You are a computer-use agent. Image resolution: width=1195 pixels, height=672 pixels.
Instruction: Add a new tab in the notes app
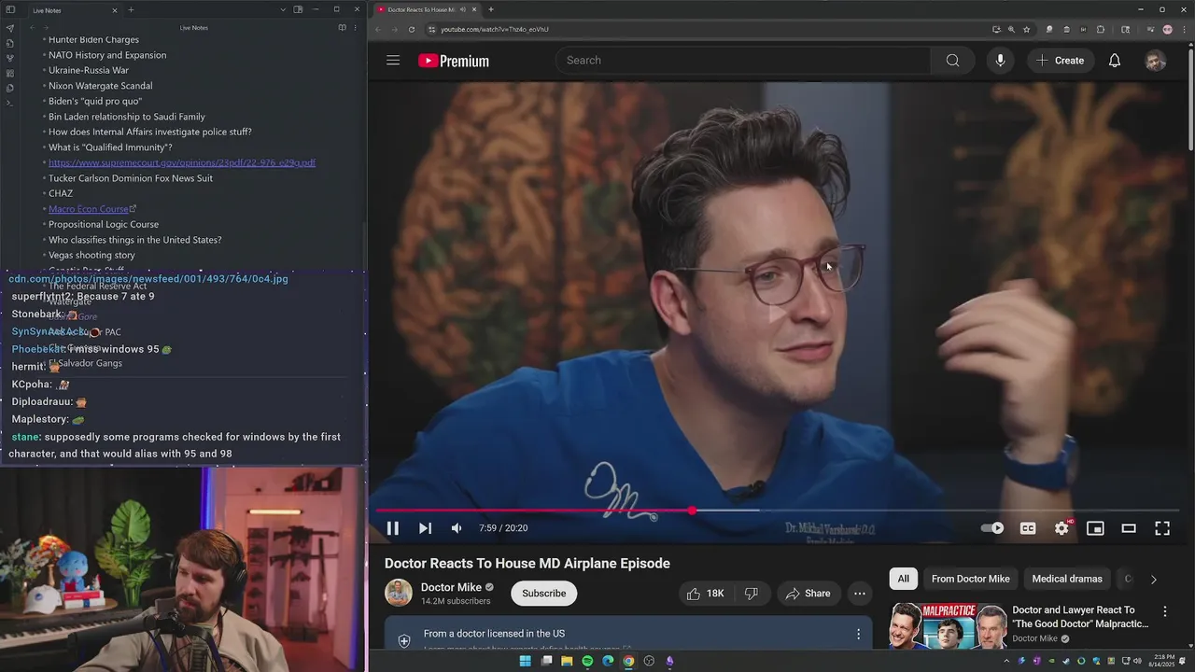click(131, 10)
